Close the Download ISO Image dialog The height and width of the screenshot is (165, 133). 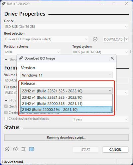112,58
